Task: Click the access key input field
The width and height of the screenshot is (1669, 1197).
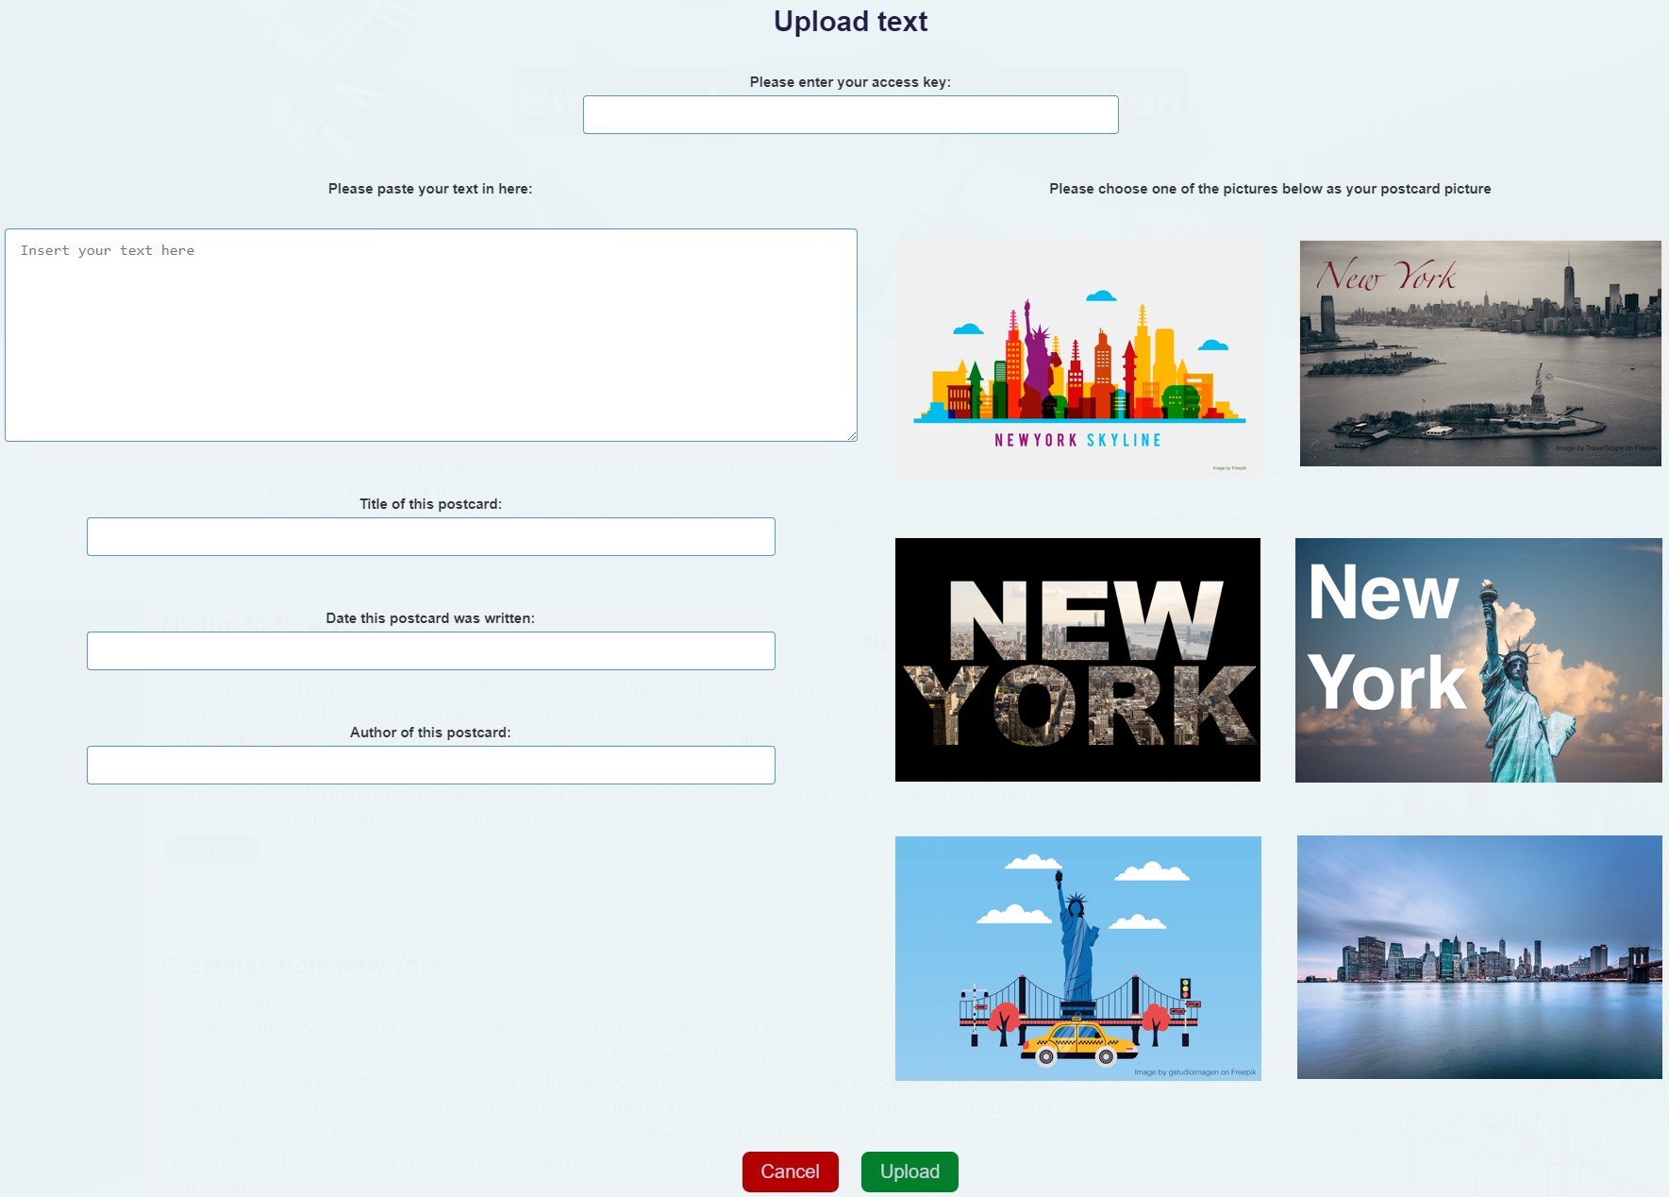Action: (850, 114)
